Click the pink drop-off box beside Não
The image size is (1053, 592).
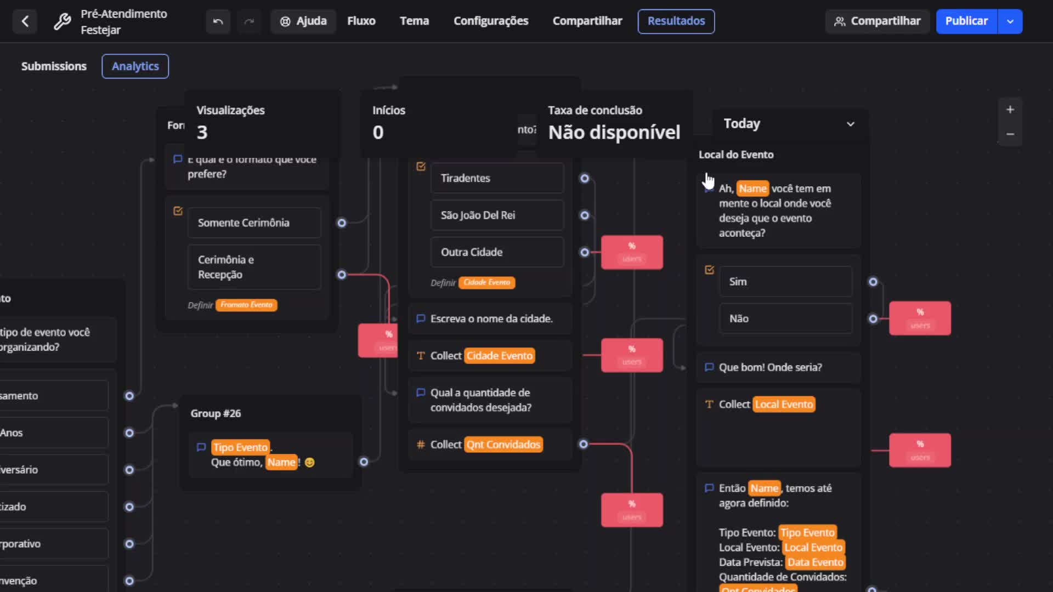920,318
